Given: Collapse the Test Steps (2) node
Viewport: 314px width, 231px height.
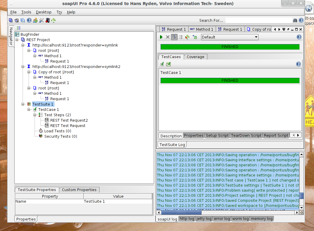Looking at the screenshot, I should 35,115.
